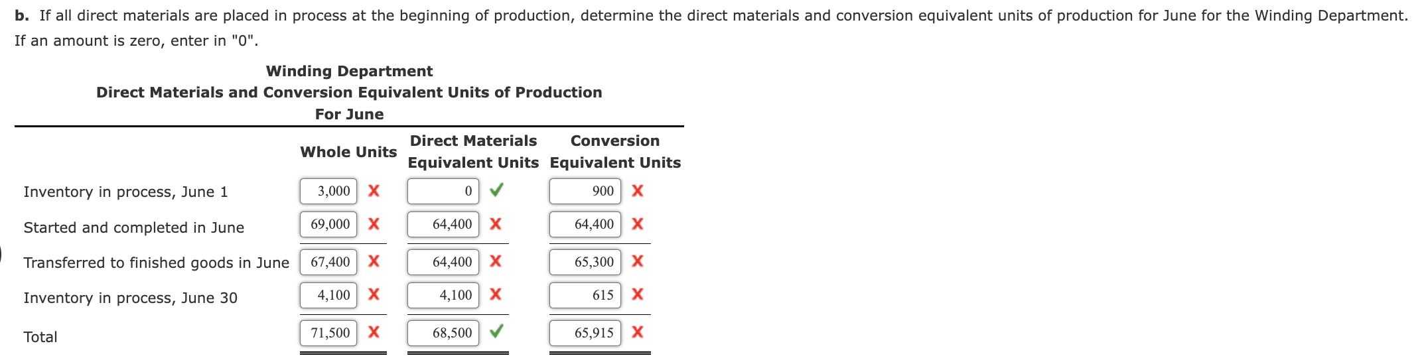Click red X next to 65,915 conversion total
This screenshot has height=362, width=1422.
point(637,332)
